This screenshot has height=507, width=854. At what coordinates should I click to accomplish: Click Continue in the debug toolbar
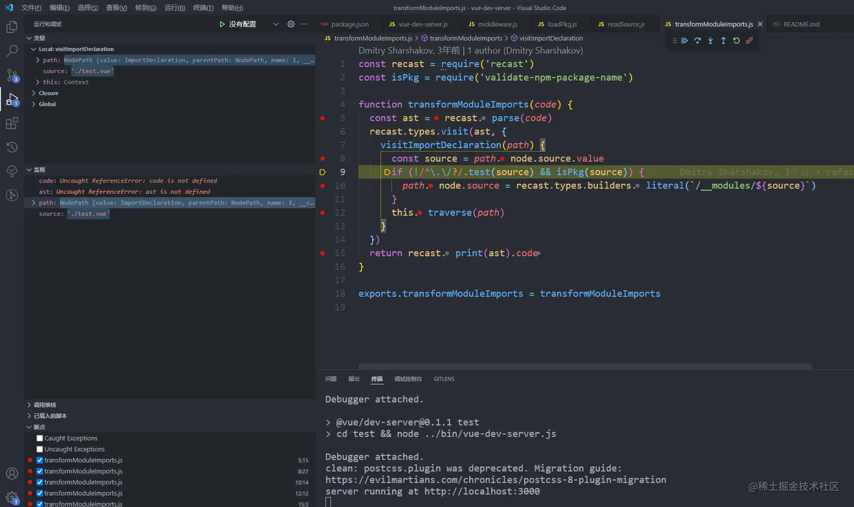coord(685,41)
